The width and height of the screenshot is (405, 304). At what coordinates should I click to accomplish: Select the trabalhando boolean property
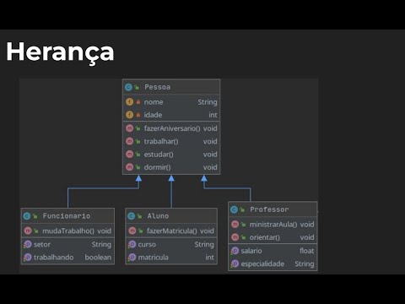point(67,258)
